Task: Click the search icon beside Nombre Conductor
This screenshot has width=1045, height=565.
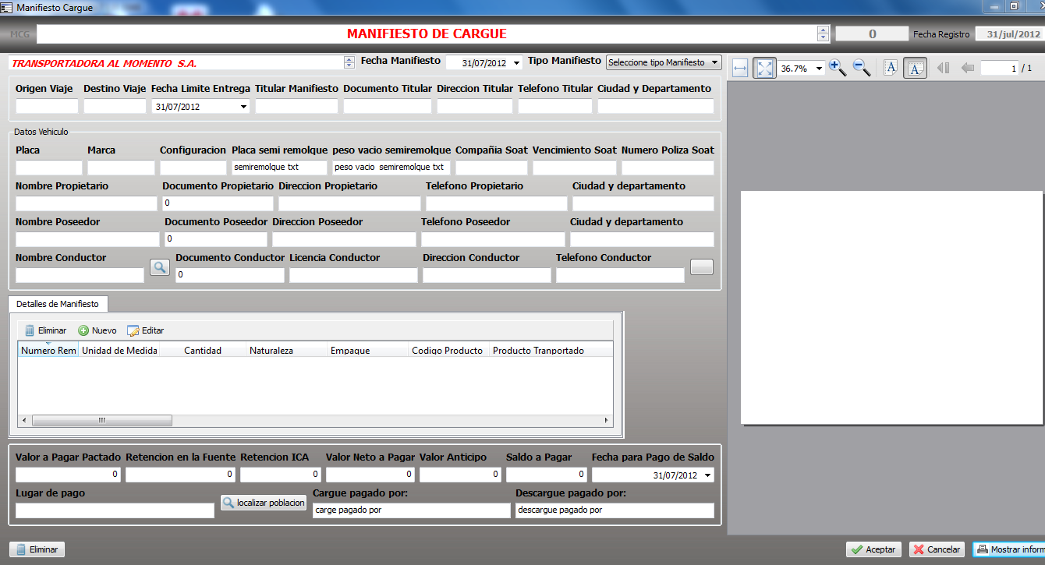Action: click(159, 267)
